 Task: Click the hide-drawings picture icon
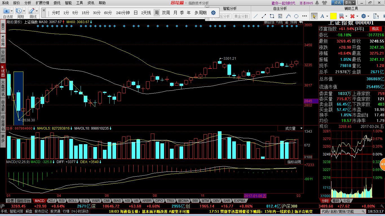[x=341, y=16]
